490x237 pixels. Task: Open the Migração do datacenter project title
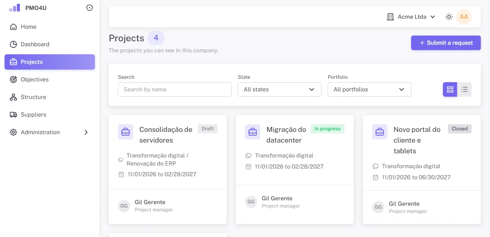(286, 135)
